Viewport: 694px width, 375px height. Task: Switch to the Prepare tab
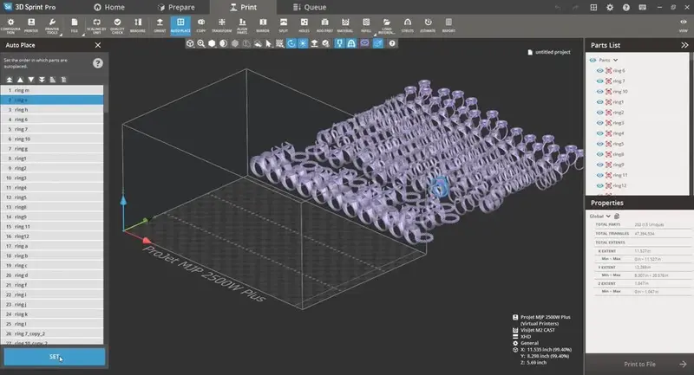176,7
